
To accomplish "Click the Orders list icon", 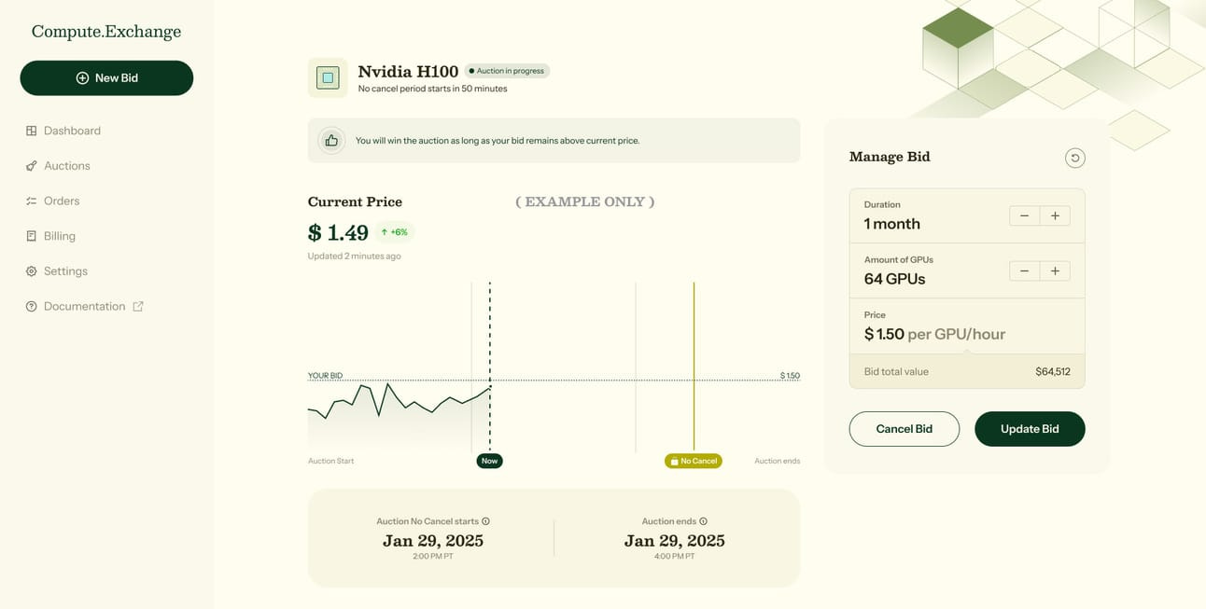I will pos(32,201).
